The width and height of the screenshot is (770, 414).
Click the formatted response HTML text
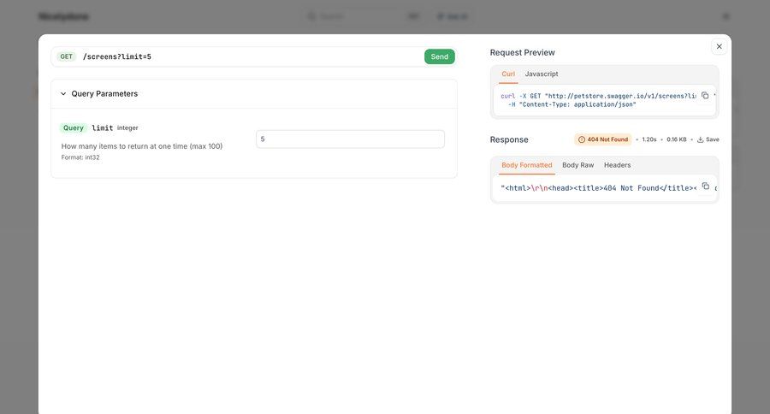[x=597, y=188]
